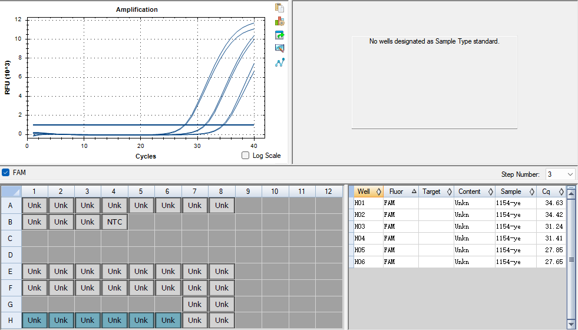Copy the amplification chart to clipboard
This screenshot has height=330, width=578.
coord(279,8)
